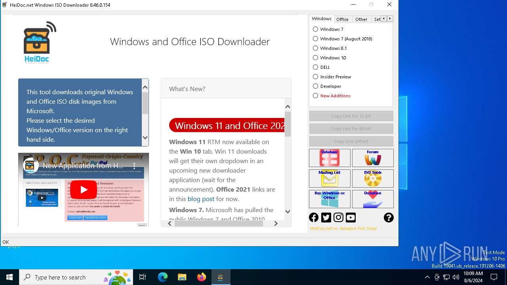Image resolution: width=507 pixels, height=285 pixels.
Task: Select the Windows 8.1 radio button
Action: [x=315, y=48]
